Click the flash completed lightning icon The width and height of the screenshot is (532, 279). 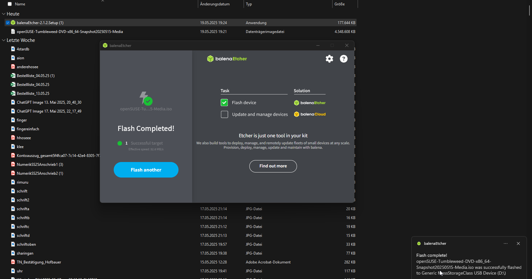click(x=146, y=98)
